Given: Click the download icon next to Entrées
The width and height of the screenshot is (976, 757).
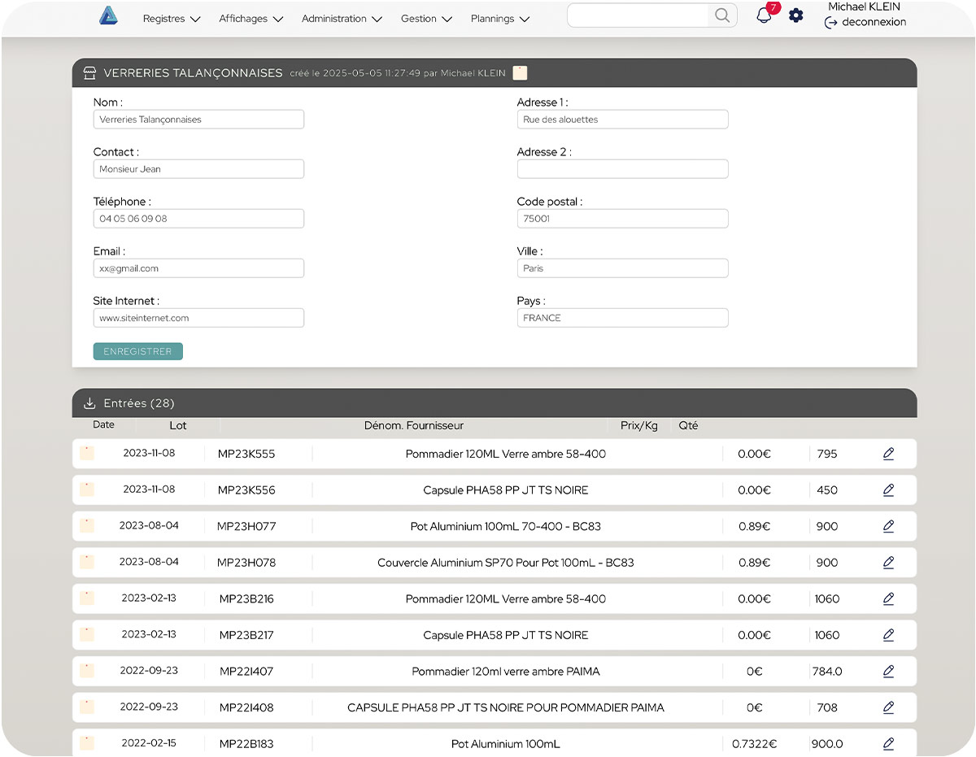Looking at the screenshot, I should click(x=89, y=403).
